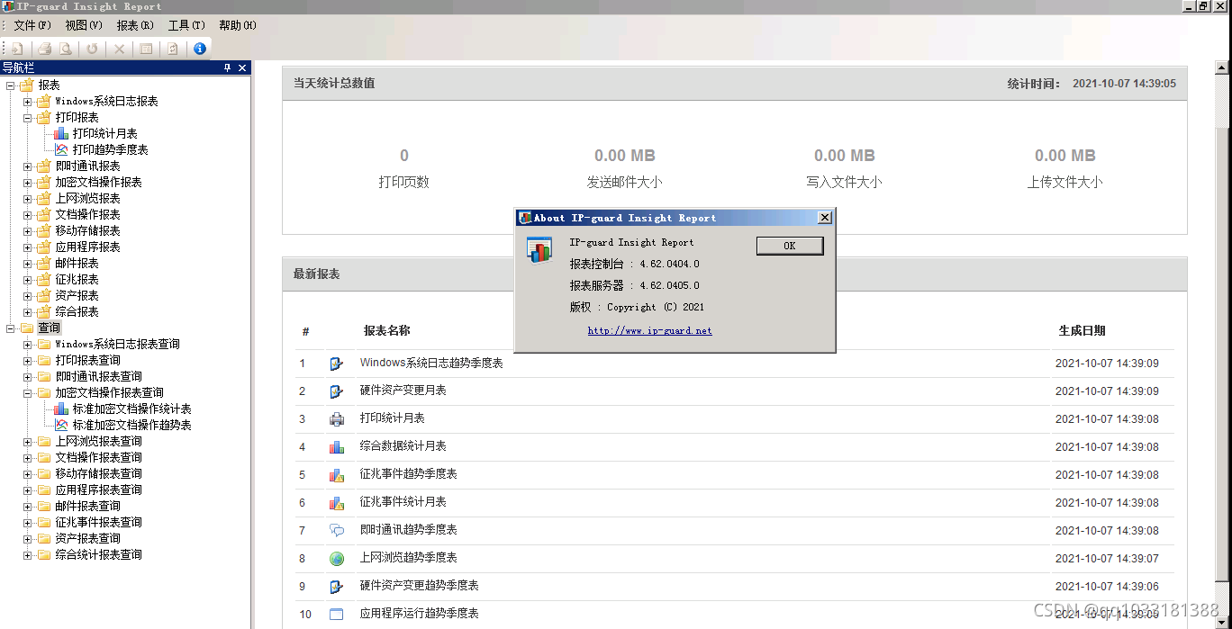Click the globe icon beside 上网浏览趋势季度表
This screenshot has height=629, width=1232.
337,559
